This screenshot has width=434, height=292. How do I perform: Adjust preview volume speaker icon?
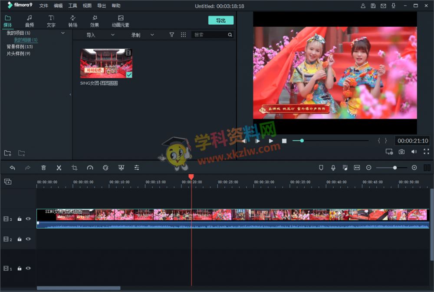[x=414, y=152]
